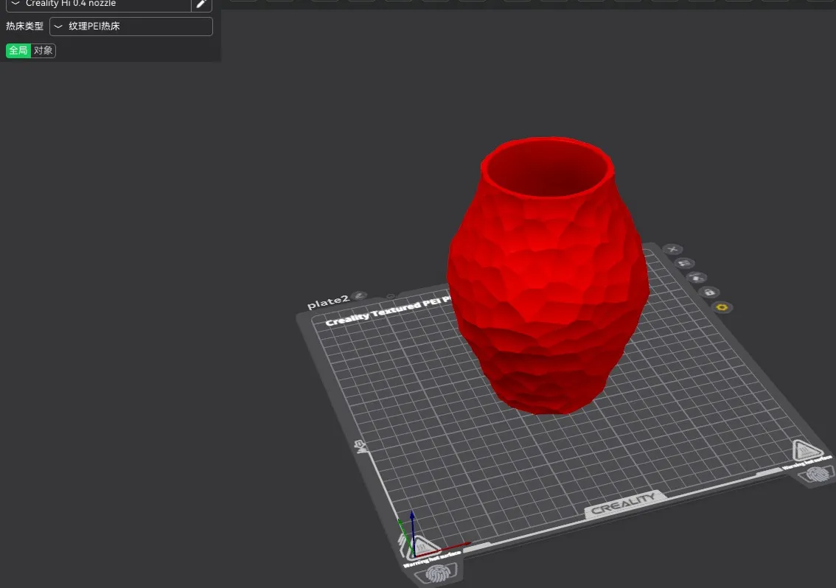Switch to 对象 (object) settings mode
The height and width of the screenshot is (588, 836).
43,51
